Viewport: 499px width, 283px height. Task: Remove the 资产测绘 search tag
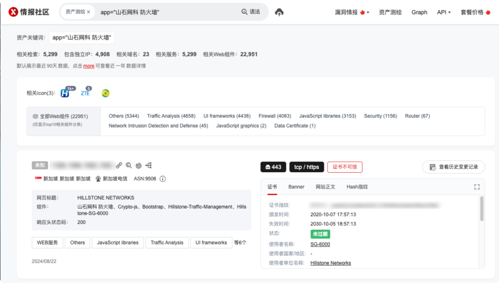tap(88, 12)
